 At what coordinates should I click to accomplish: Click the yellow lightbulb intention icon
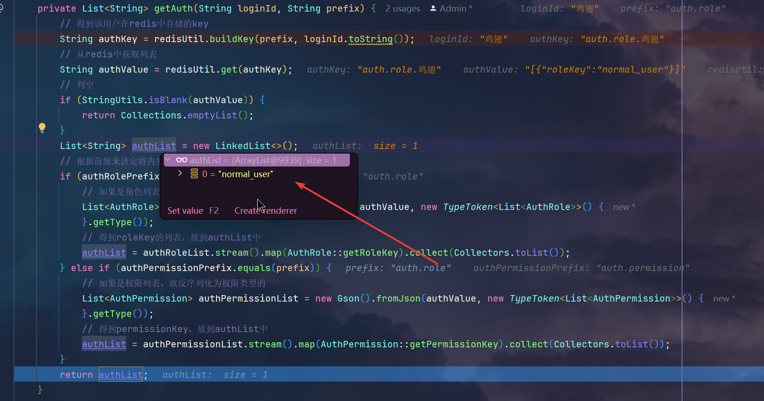click(42, 128)
